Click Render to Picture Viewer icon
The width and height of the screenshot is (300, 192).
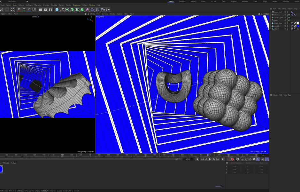pyautogui.click(x=45, y=9)
